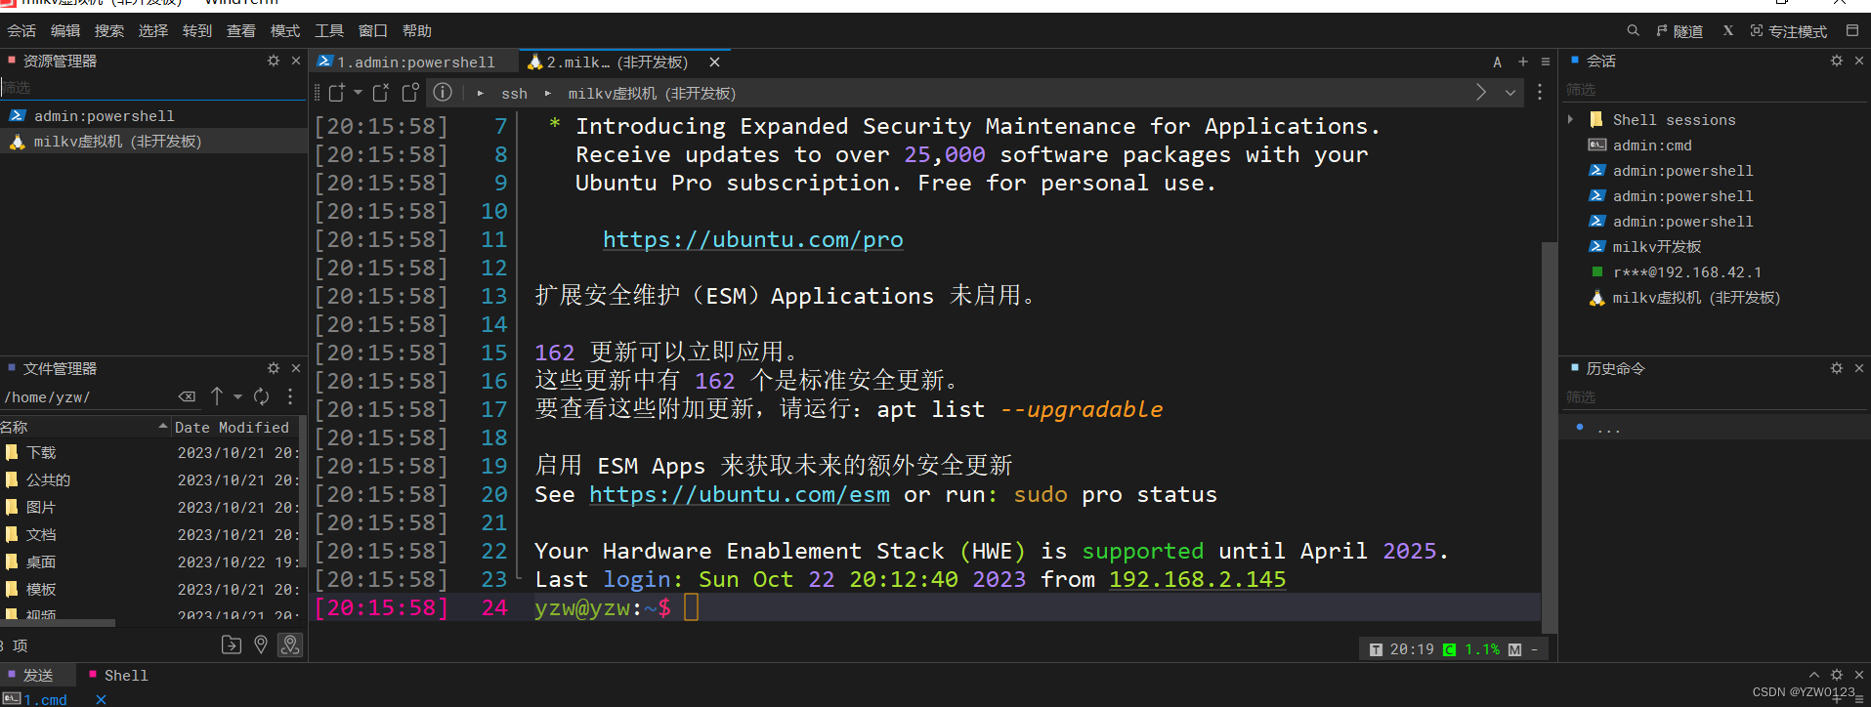Click the 192.168.2.145 address link
The height and width of the screenshot is (707, 1871).
[x=1197, y=579]
